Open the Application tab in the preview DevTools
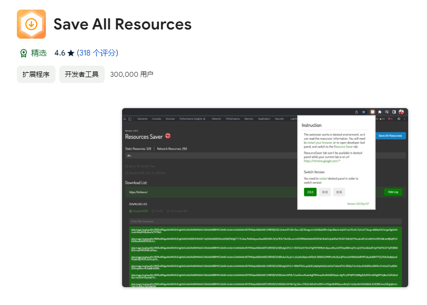Image resolution: width=427 pixels, height=305 pixels. [x=264, y=119]
